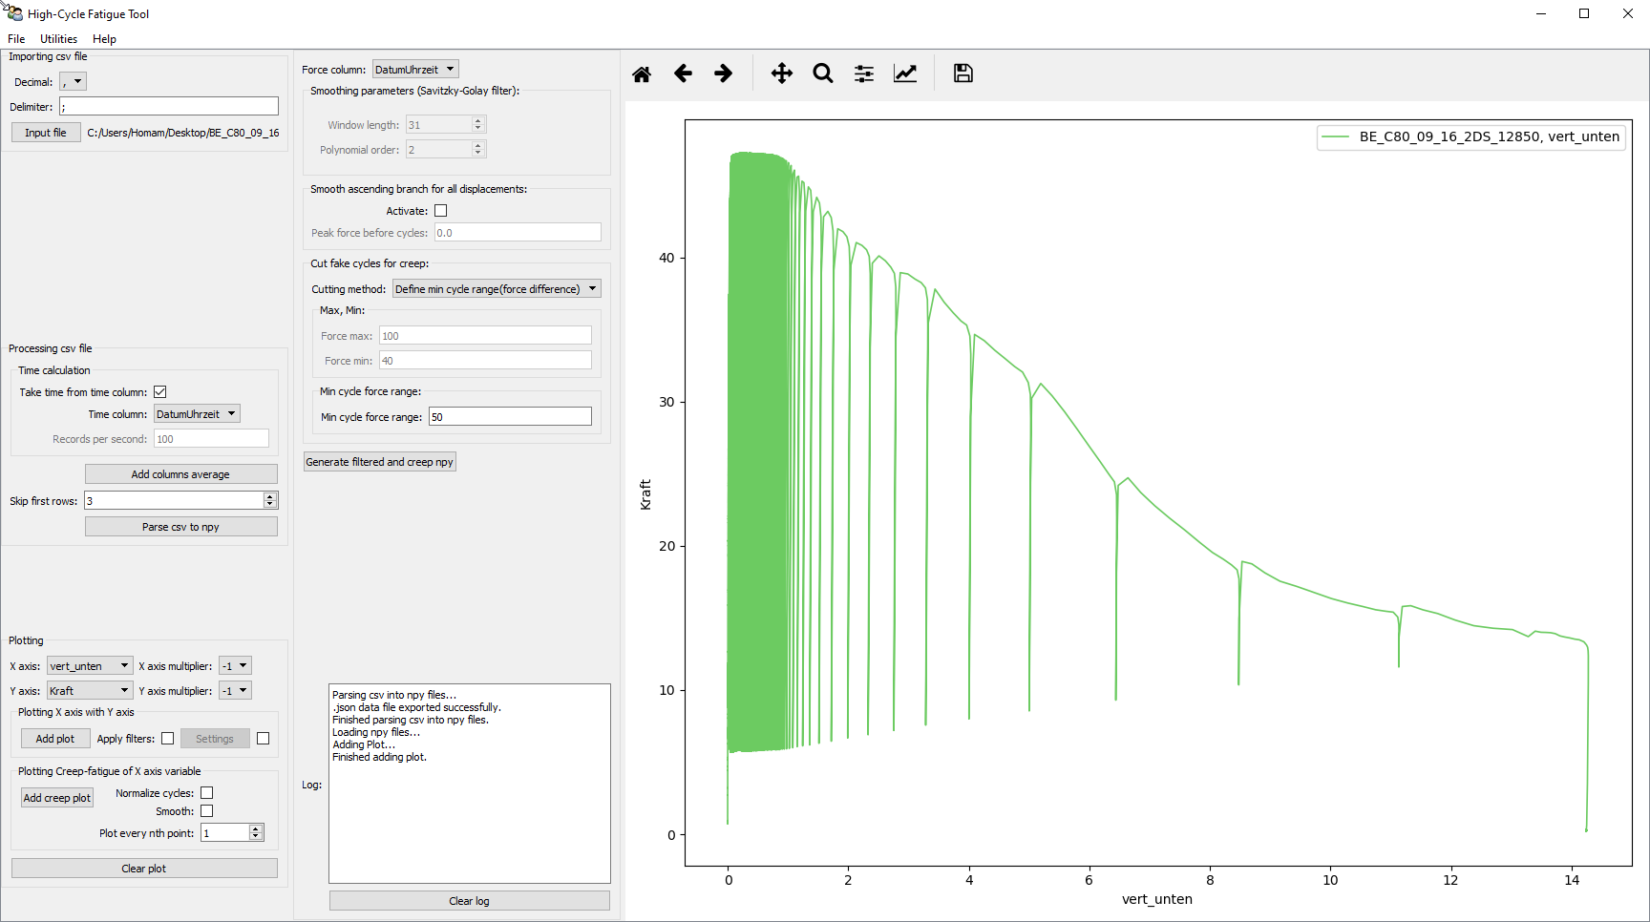Click the Add plot button
The image size is (1650, 922).
coord(55,739)
